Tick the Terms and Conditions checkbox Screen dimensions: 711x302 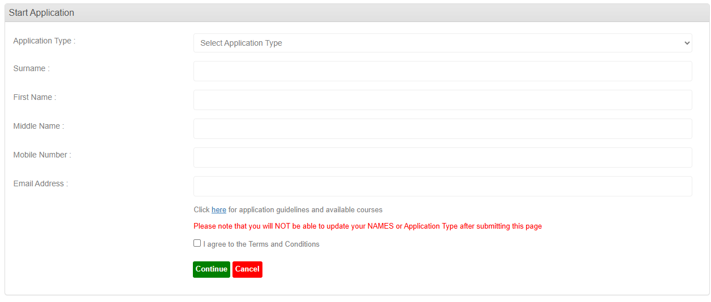tap(197, 243)
